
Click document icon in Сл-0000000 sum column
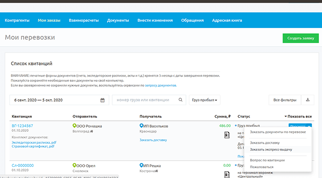tap(227, 174)
